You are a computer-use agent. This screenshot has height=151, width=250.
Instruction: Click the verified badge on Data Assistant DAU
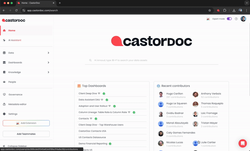(107, 100)
